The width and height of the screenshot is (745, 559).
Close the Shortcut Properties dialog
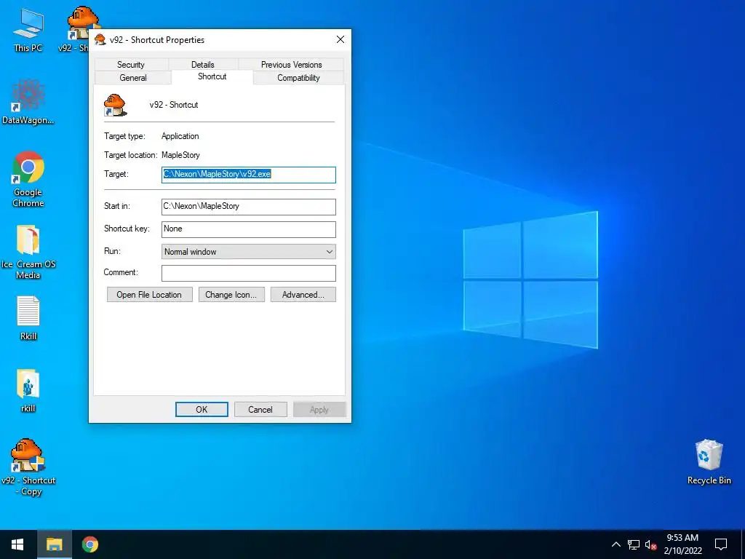[340, 39]
